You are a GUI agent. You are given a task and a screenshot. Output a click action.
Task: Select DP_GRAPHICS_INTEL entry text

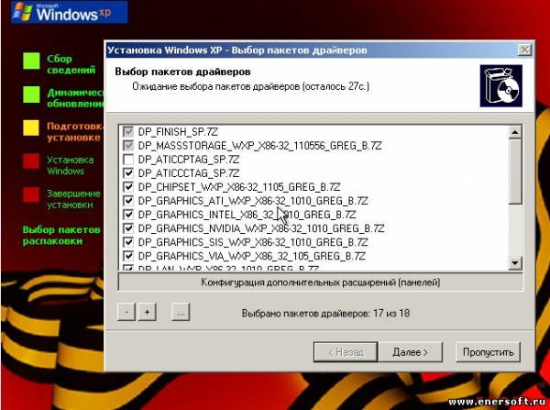pyautogui.click(x=247, y=215)
